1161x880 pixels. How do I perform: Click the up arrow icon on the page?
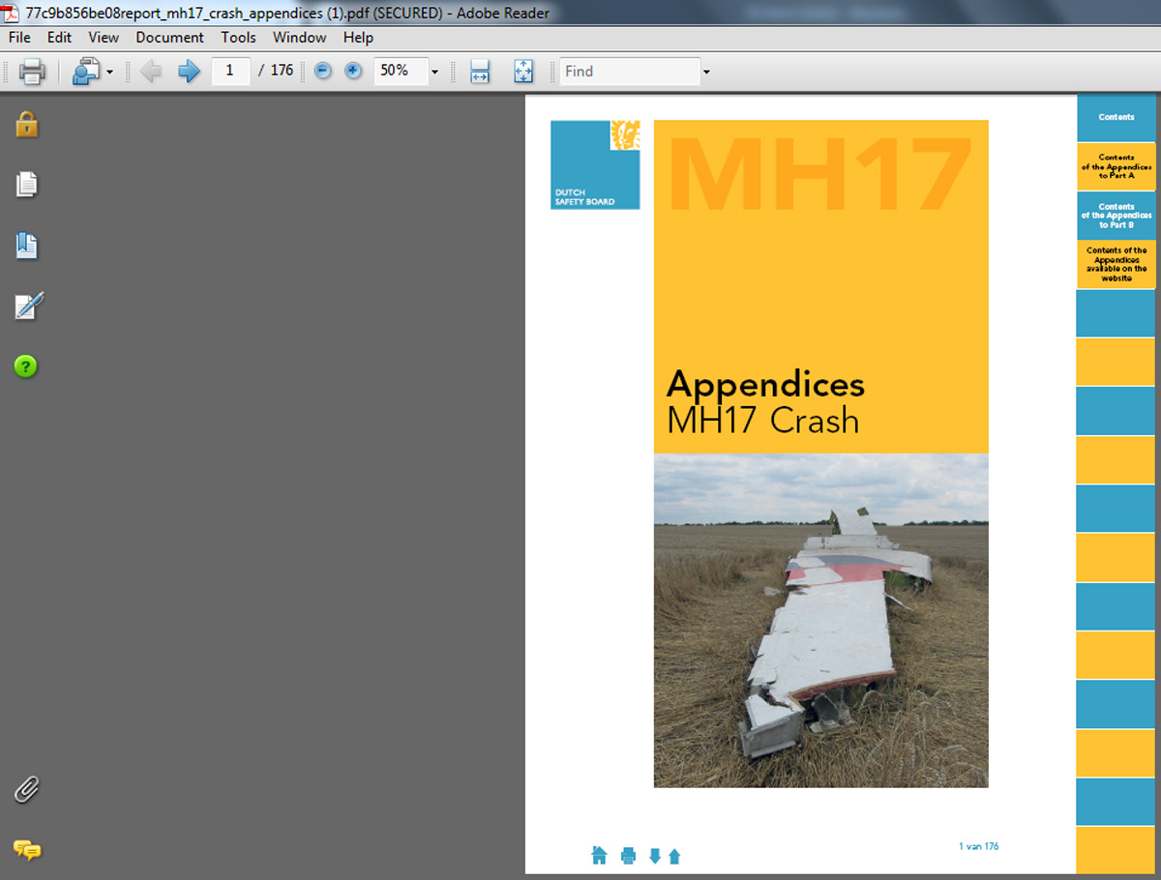click(x=674, y=856)
